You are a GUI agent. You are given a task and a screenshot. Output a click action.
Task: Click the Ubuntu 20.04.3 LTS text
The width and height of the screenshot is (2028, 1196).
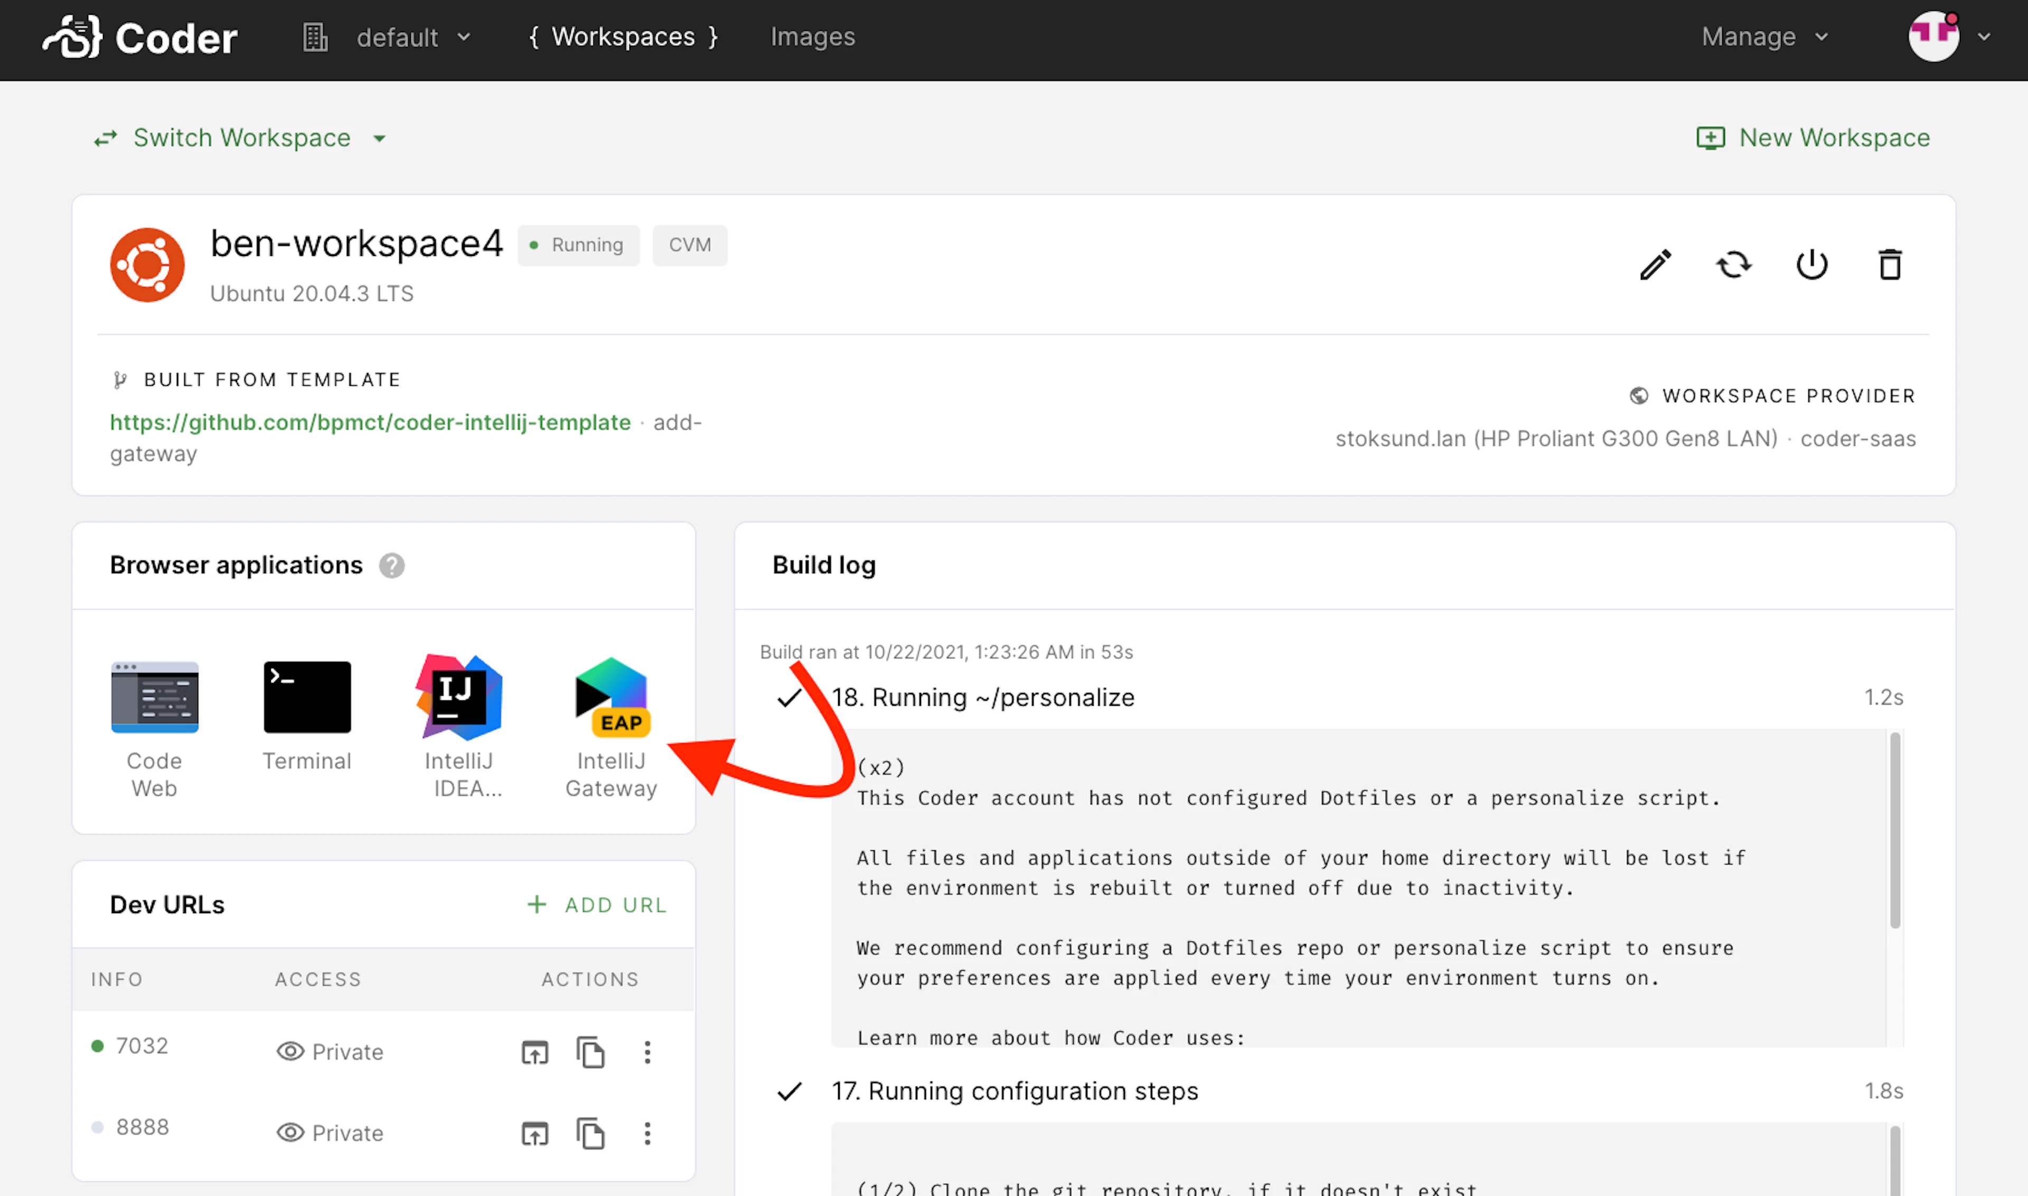tap(311, 293)
